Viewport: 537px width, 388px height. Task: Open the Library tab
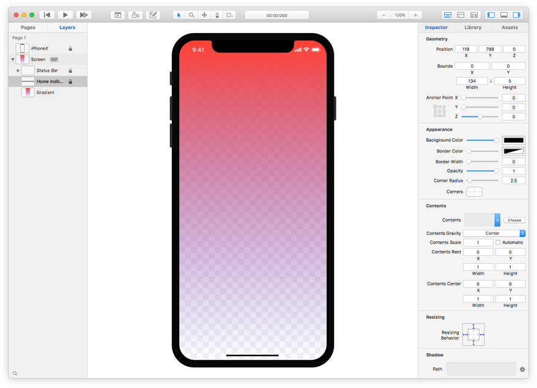click(x=473, y=28)
